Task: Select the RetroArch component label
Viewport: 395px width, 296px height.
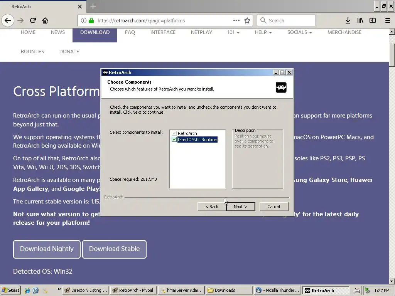Action: coord(187,133)
